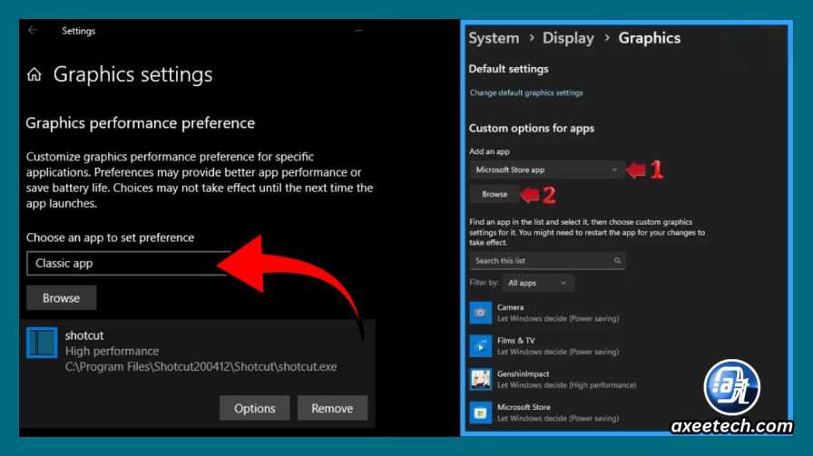Click Graphics breadcrumb
Image resolution: width=813 pixels, height=456 pixels.
pyautogui.click(x=649, y=38)
